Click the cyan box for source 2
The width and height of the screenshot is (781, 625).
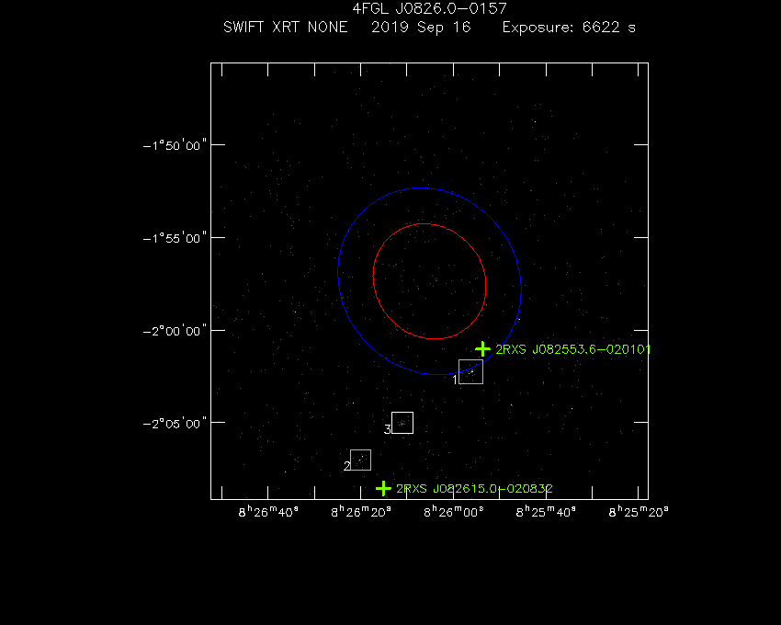point(360,460)
